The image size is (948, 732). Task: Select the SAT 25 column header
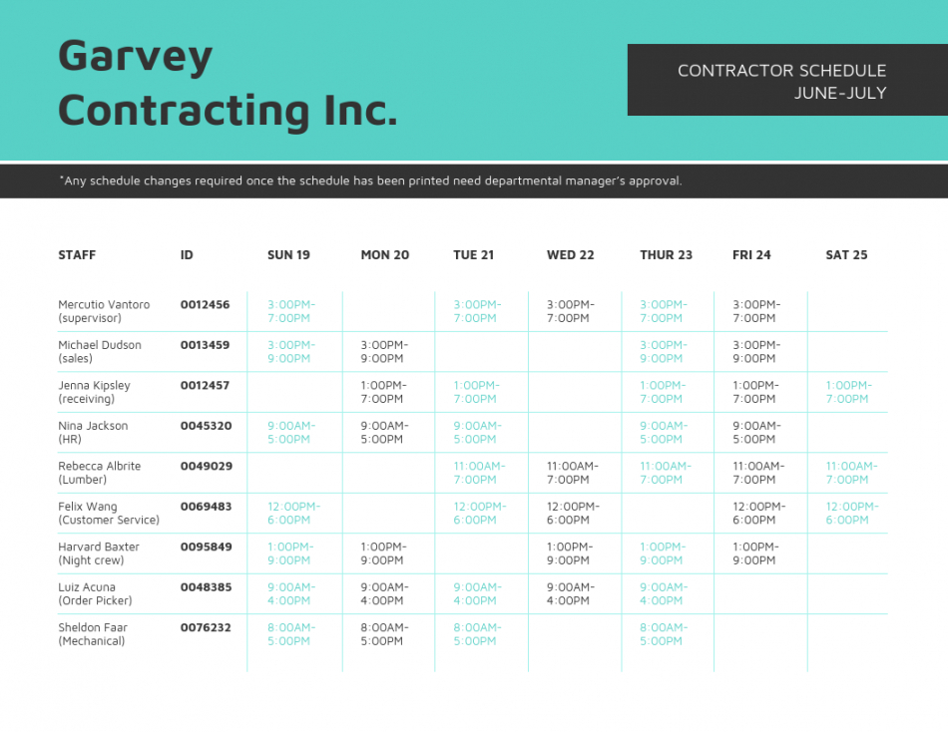846,255
